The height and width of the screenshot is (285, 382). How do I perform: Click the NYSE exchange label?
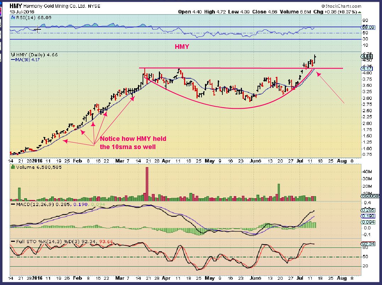(94, 6)
